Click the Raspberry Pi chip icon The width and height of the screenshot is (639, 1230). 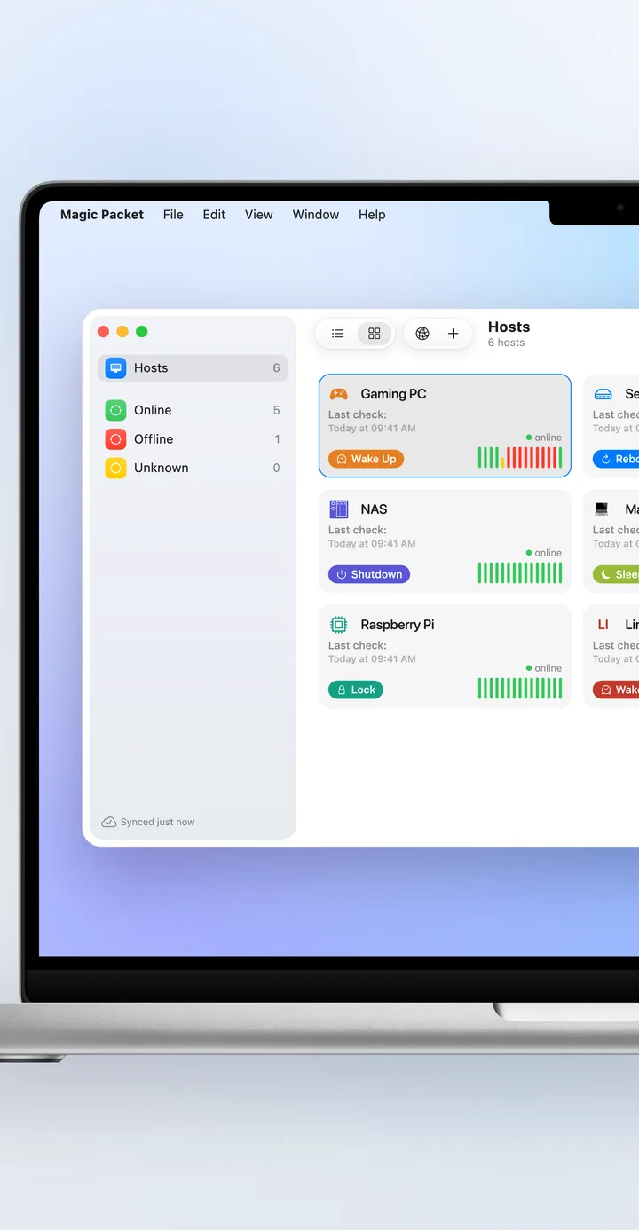339,625
